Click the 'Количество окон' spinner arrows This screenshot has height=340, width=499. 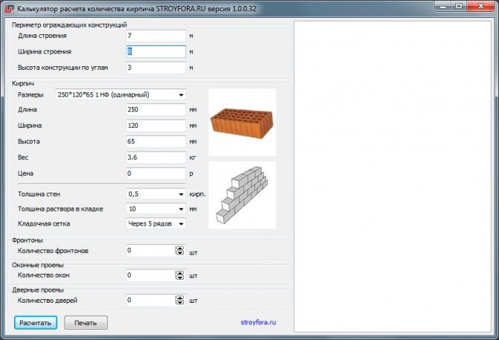pos(179,275)
